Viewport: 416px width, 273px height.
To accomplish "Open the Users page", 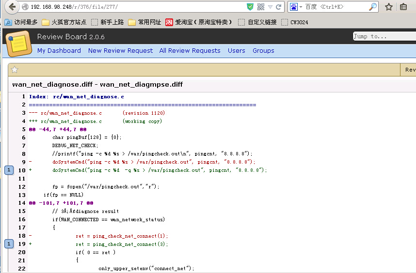I will (x=237, y=50).
